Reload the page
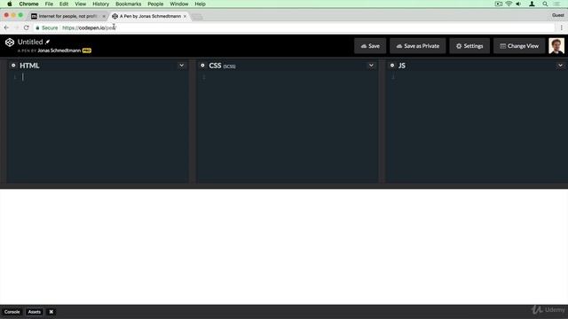The height and width of the screenshot is (319, 568). (26, 27)
